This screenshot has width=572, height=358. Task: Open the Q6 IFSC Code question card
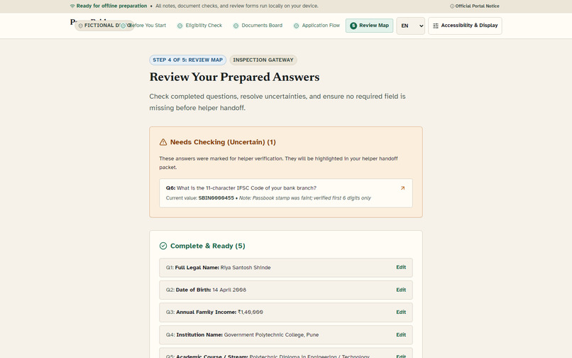click(x=285, y=193)
